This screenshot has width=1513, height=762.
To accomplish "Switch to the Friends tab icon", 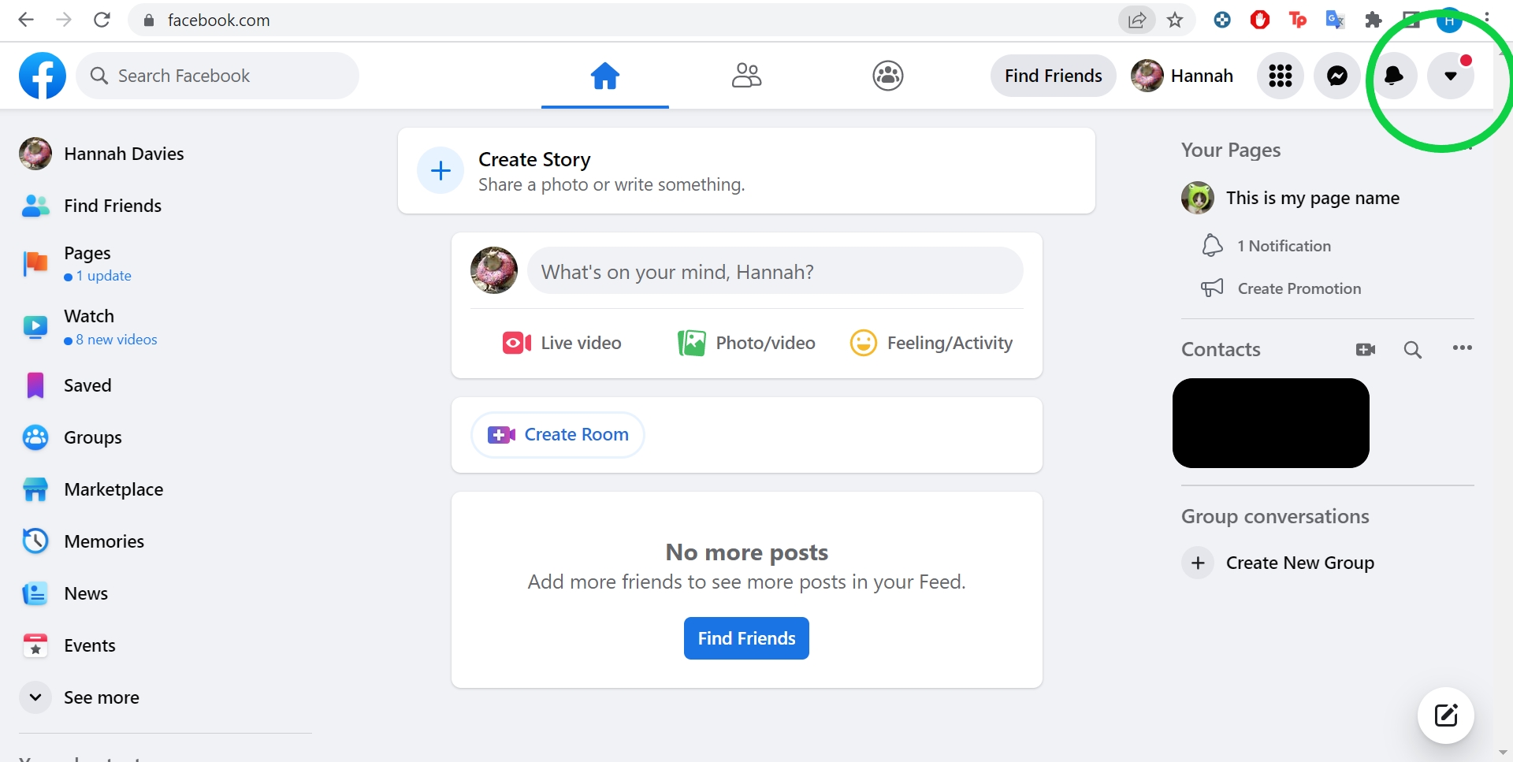I will [746, 76].
